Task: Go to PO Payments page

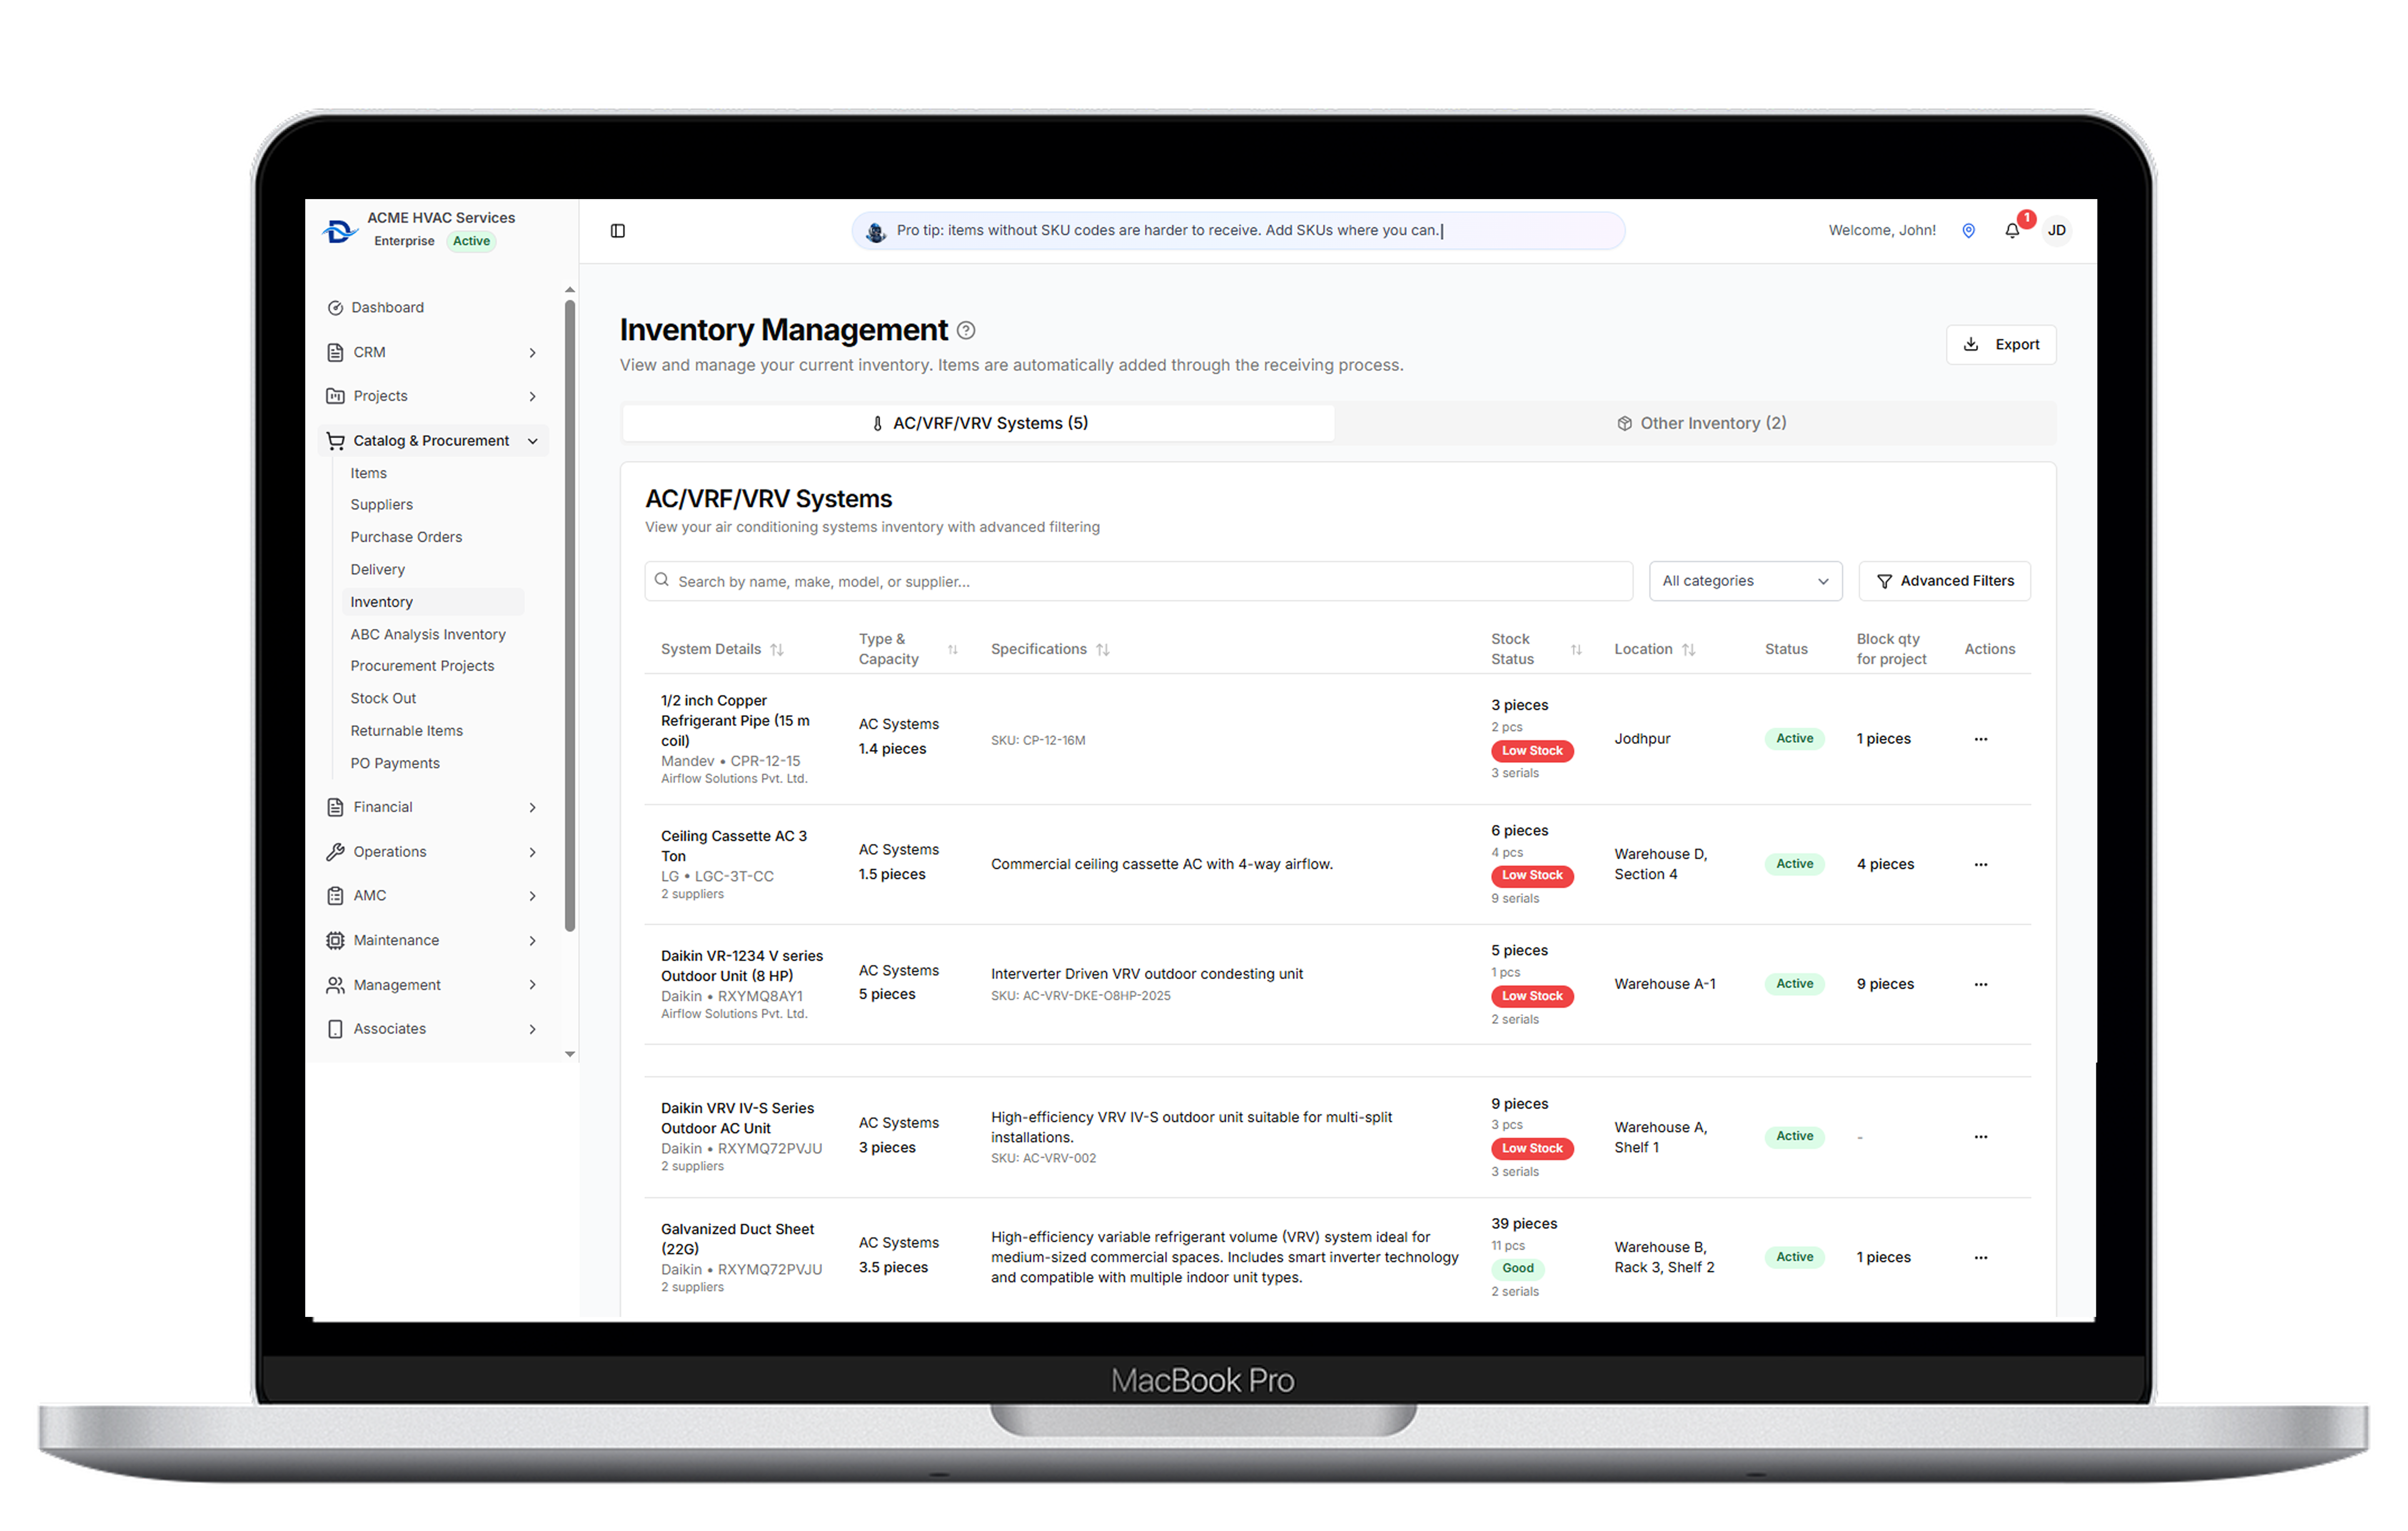Action: tap(395, 763)
